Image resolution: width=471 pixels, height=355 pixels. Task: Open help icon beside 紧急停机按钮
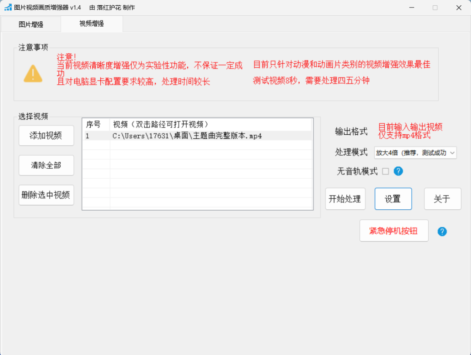tap(442, 231)
